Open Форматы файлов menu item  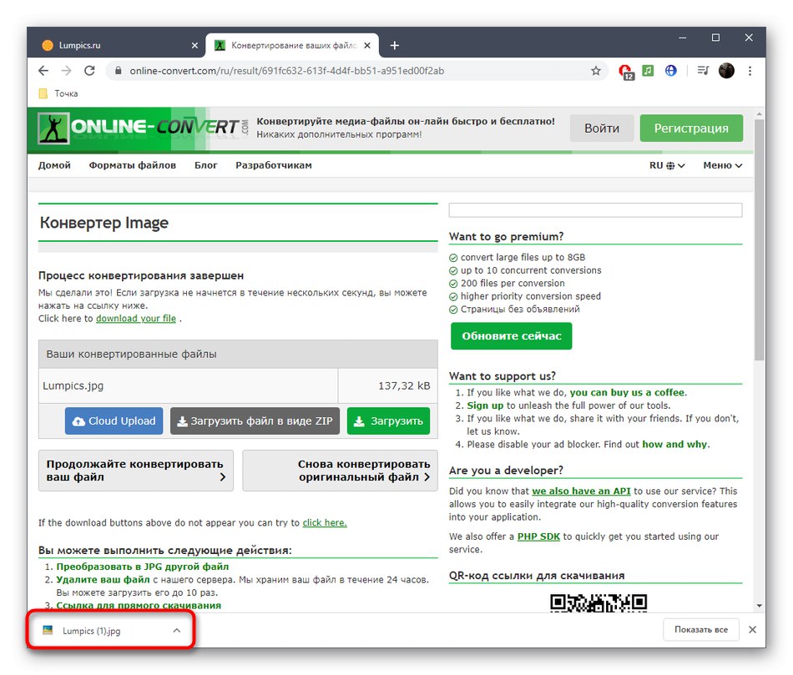coord(133,165)
